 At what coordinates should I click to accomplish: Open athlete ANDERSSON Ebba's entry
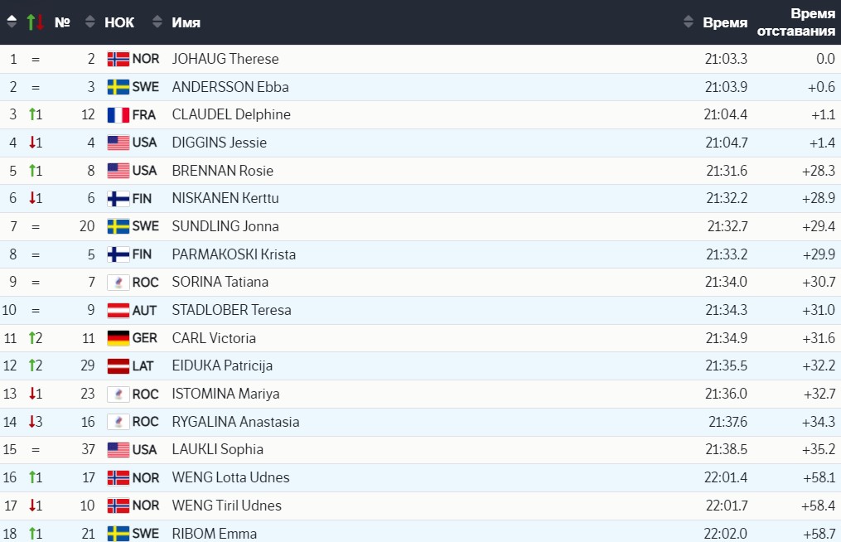(230, 87)
